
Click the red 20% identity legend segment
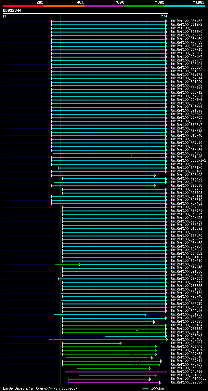point(23,6)
